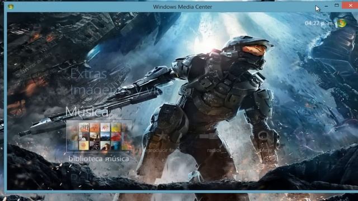Viewport: 358px width, 201px height.
Task: Select the Música menu heading
Action: coord(87,112)
